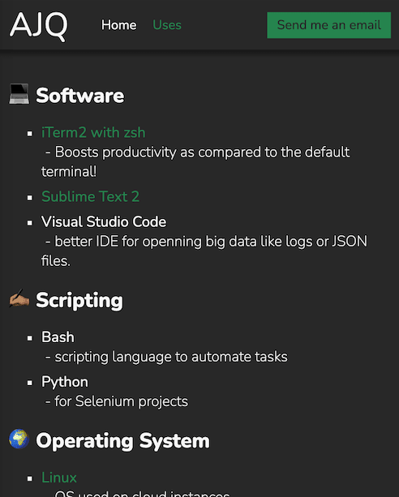The width and height of the screenshot is (399, 497).
Task: Select the Python list item text
Action: click(65, 382)
